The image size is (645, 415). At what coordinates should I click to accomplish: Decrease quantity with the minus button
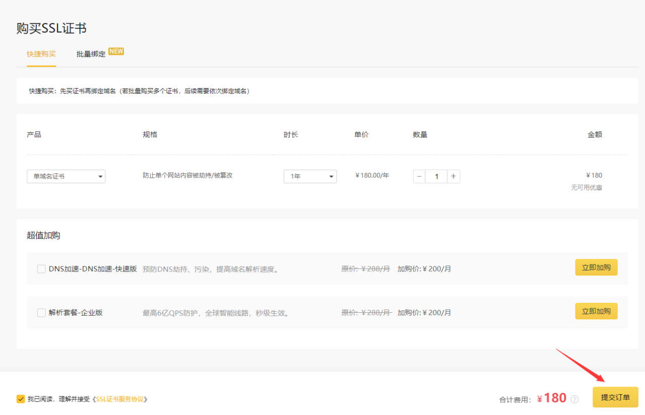point(419,176)
